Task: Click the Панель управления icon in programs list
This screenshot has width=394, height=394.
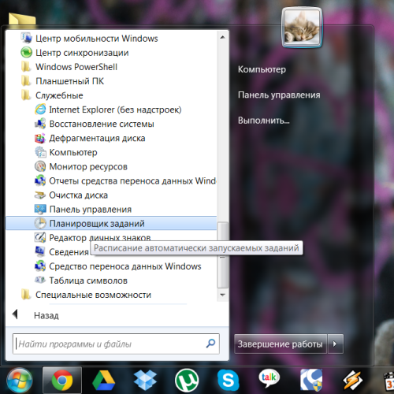Action: [40, 209]
